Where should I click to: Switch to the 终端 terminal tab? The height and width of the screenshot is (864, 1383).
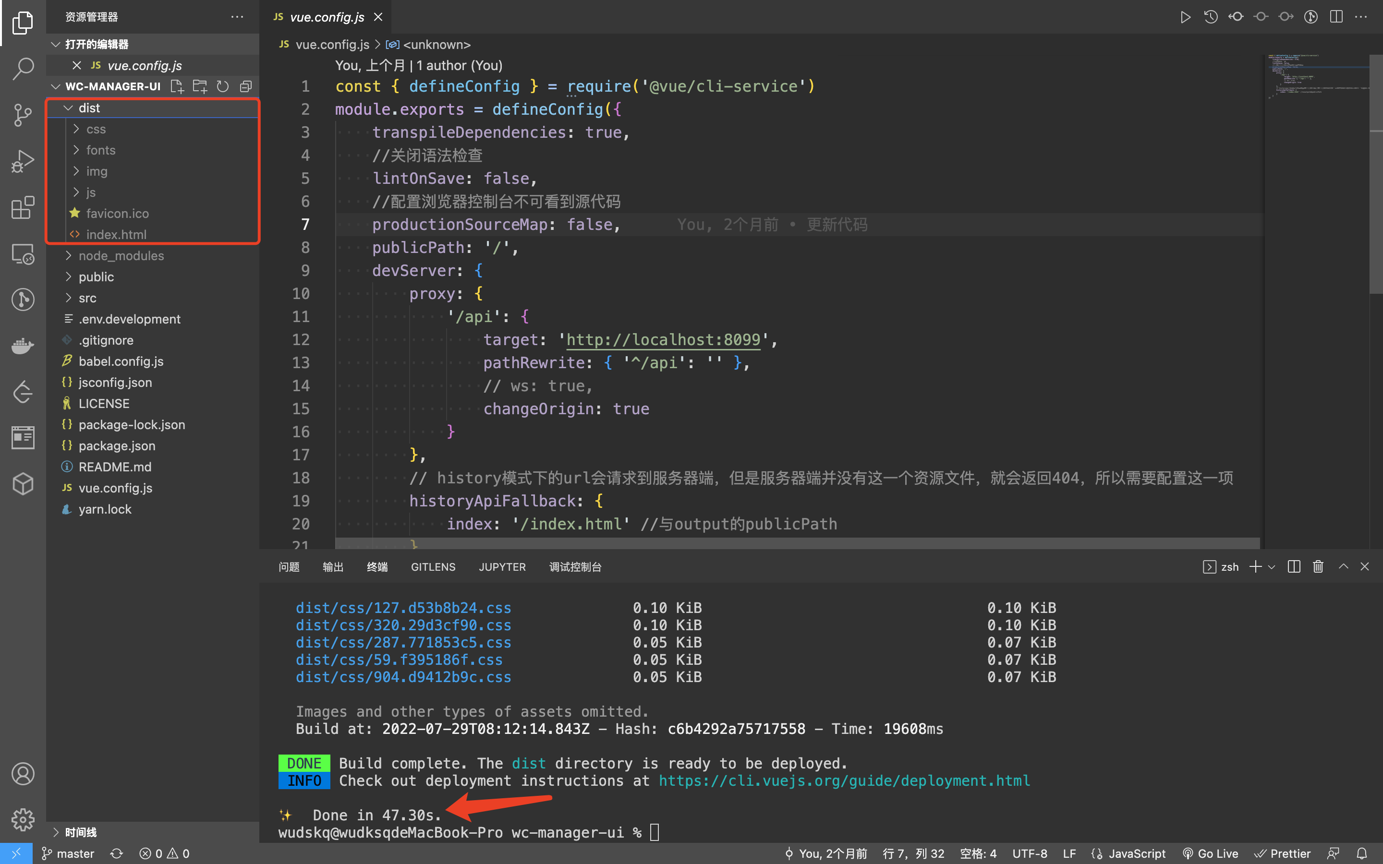tap(377, 567)
